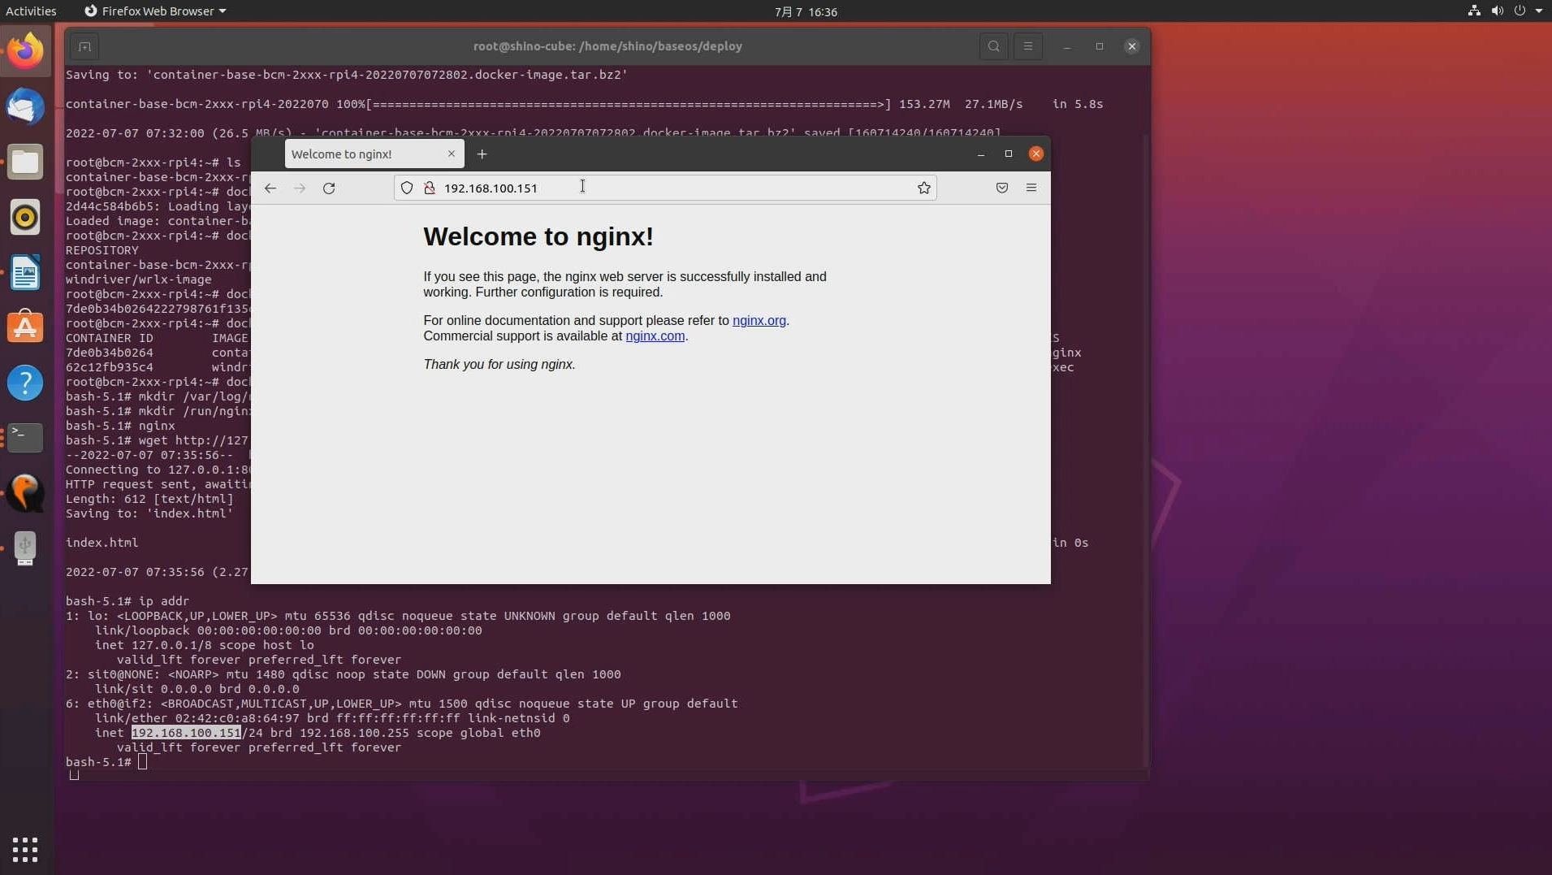1552x875 pixels.
Task: Click 'bash-5.1# ip addr' line
Action: (x=127, y=601)
